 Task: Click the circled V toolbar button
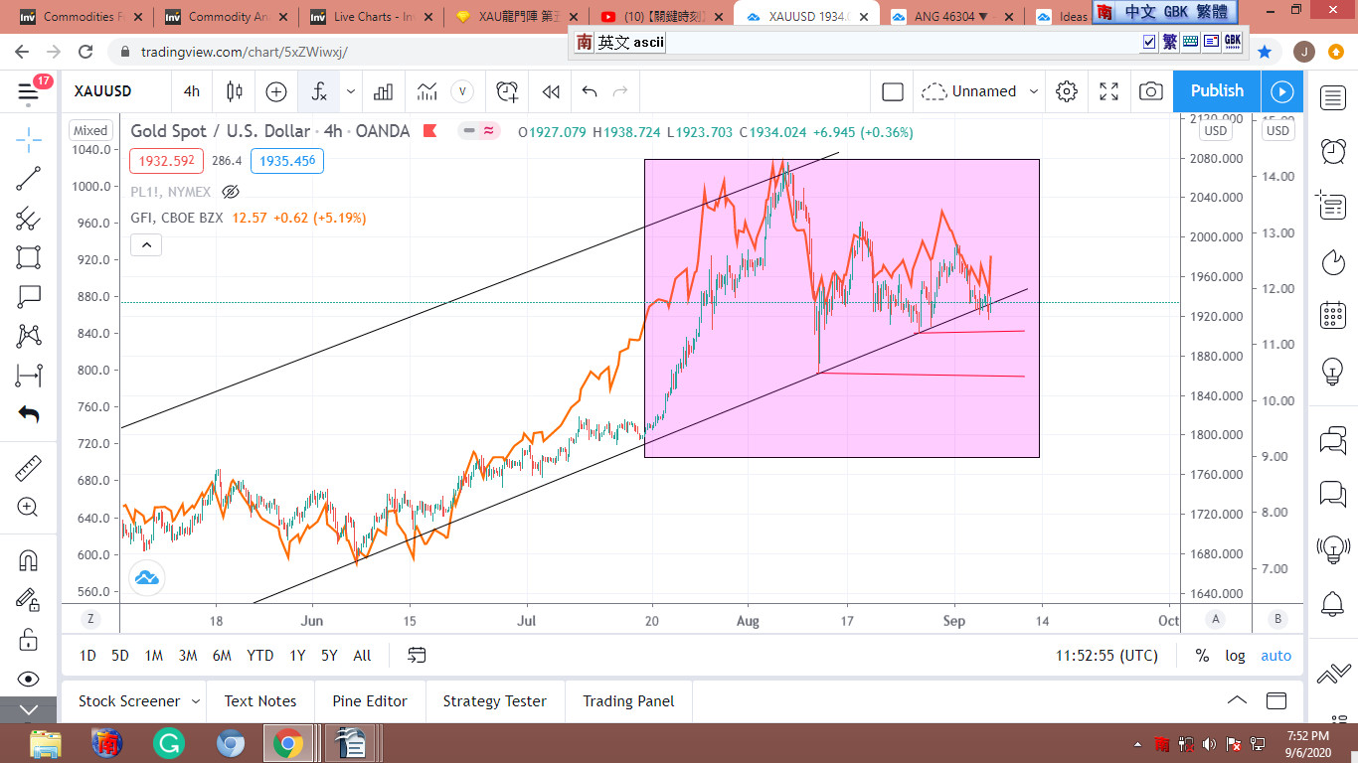tap(462, 91)
